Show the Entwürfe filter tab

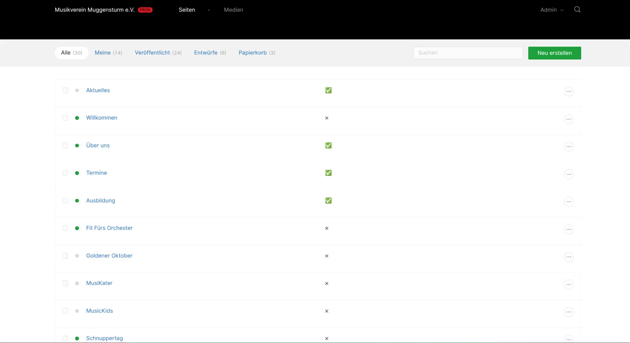[210, 53]
